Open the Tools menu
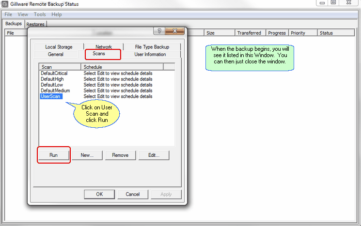This screenshot has height=226, width=361. tap(40, 15)
